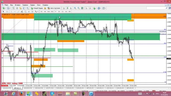The image size is (171, 96).
Task: Open the Data Window icon
Action: point(17,8)
